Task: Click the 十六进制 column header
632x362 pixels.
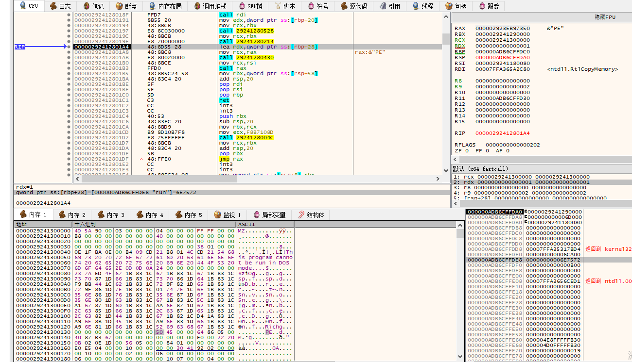Action: pos(154,225)
